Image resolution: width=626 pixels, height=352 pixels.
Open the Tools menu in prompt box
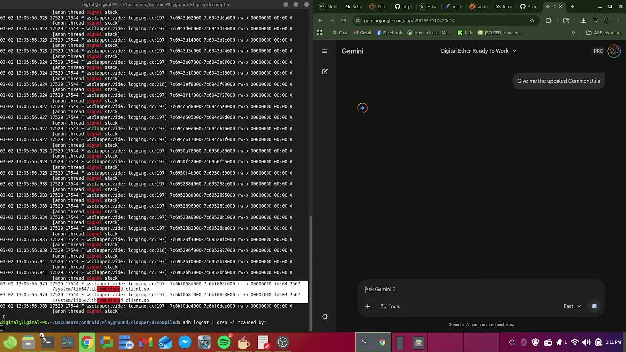point(390,306)
